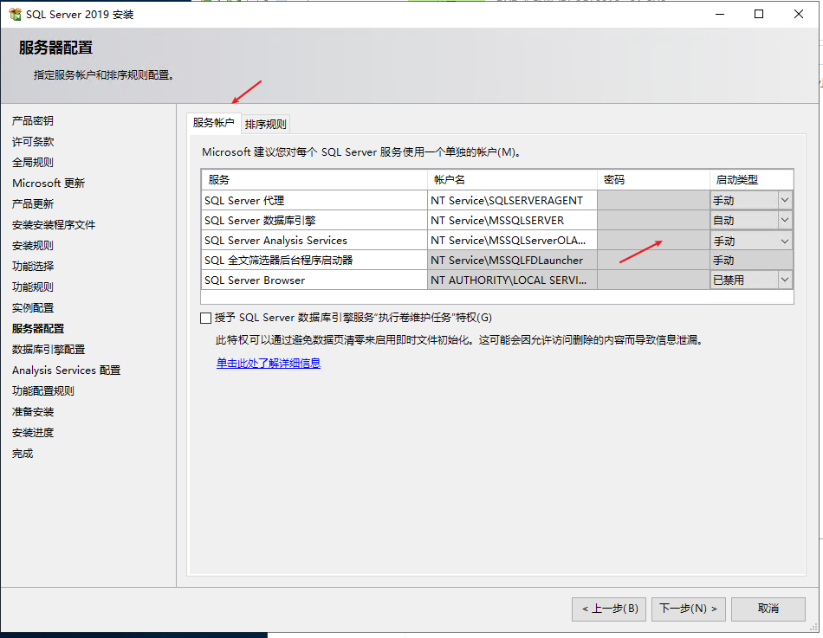The image size is (823, 638).
Task: Click 功能规则 step in sidebar
Action: pos(33,287)
